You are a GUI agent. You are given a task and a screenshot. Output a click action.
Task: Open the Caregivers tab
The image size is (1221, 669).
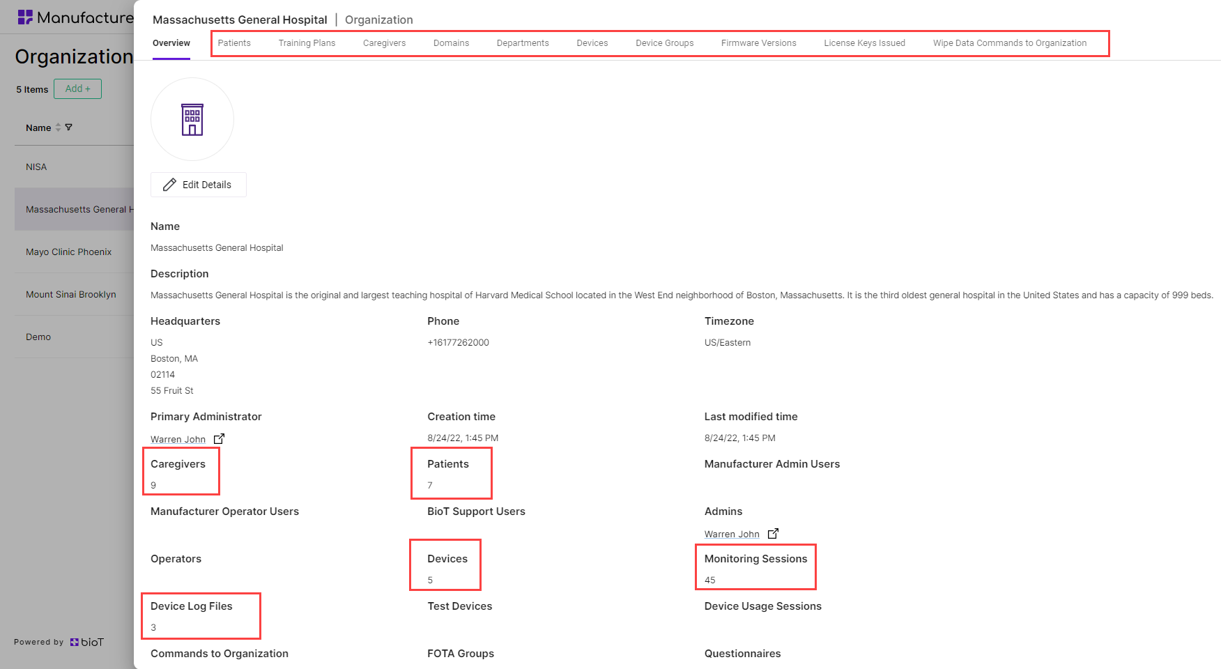tap(384, 43)
